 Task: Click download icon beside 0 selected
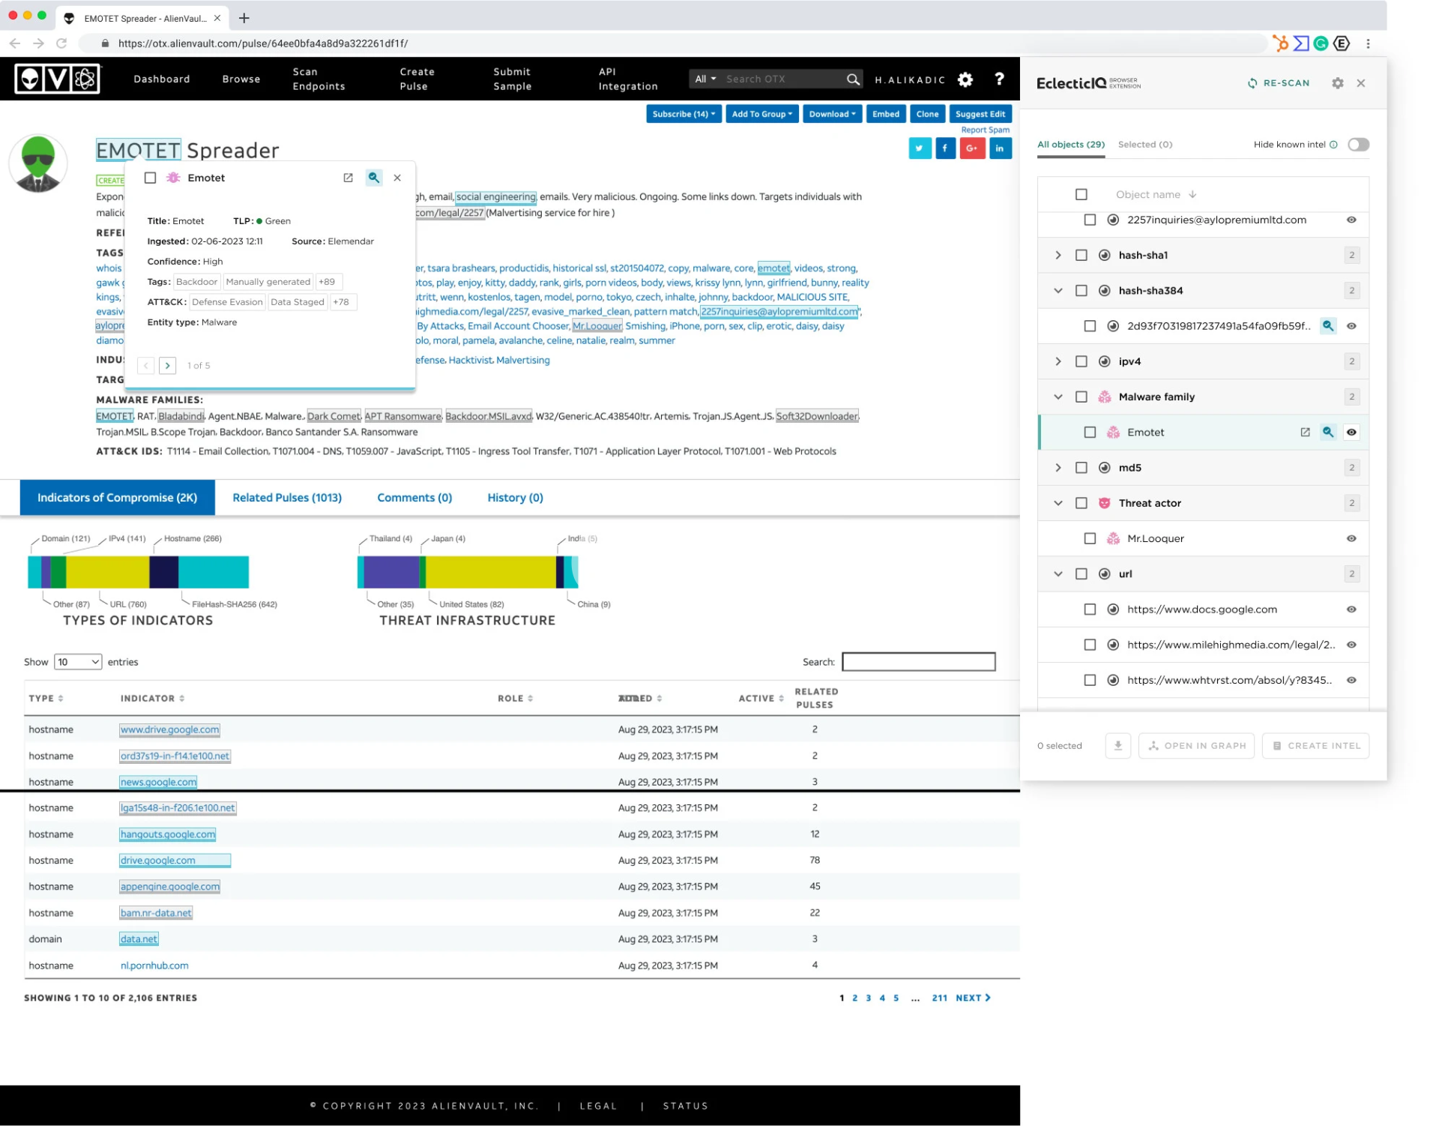click(x=1117, y=746)
